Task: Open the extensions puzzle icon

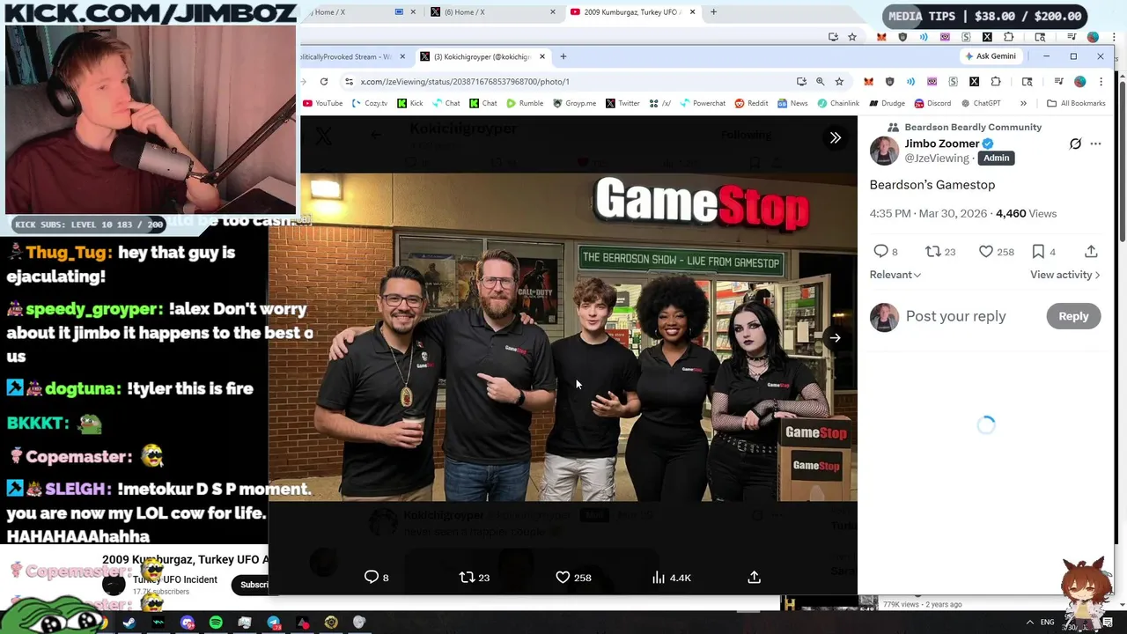Action: click(x=996, y=81)
